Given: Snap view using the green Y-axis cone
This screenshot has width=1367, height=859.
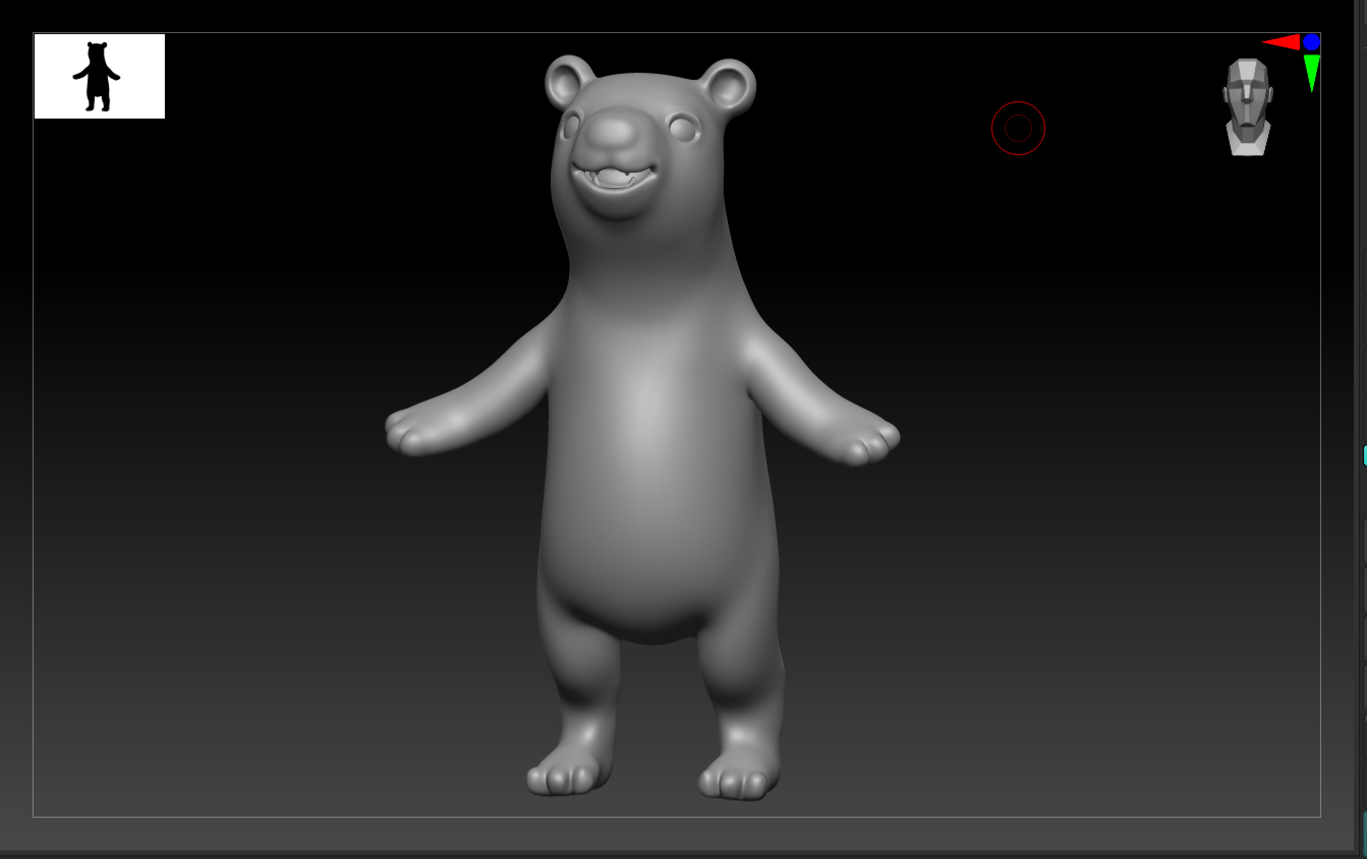Looking at the screenshot, I should pos(1312,73).
